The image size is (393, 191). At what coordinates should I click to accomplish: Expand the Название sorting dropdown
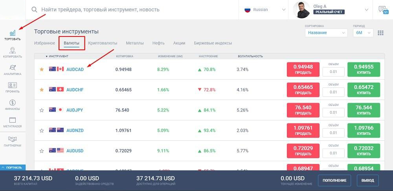click(326, 33)
